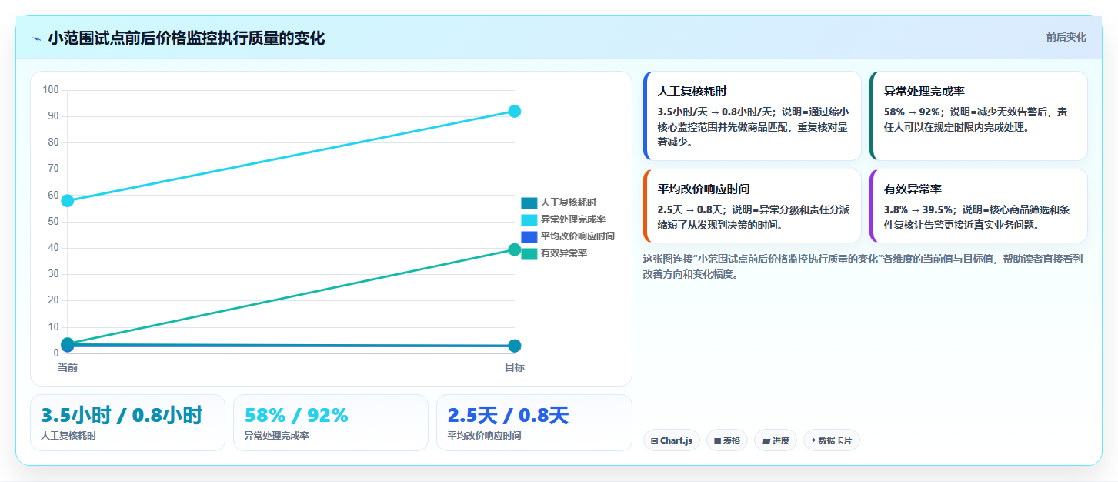
Task: Toggle the 人工复核耗时 legend entry
Action: tap(559, 203)
